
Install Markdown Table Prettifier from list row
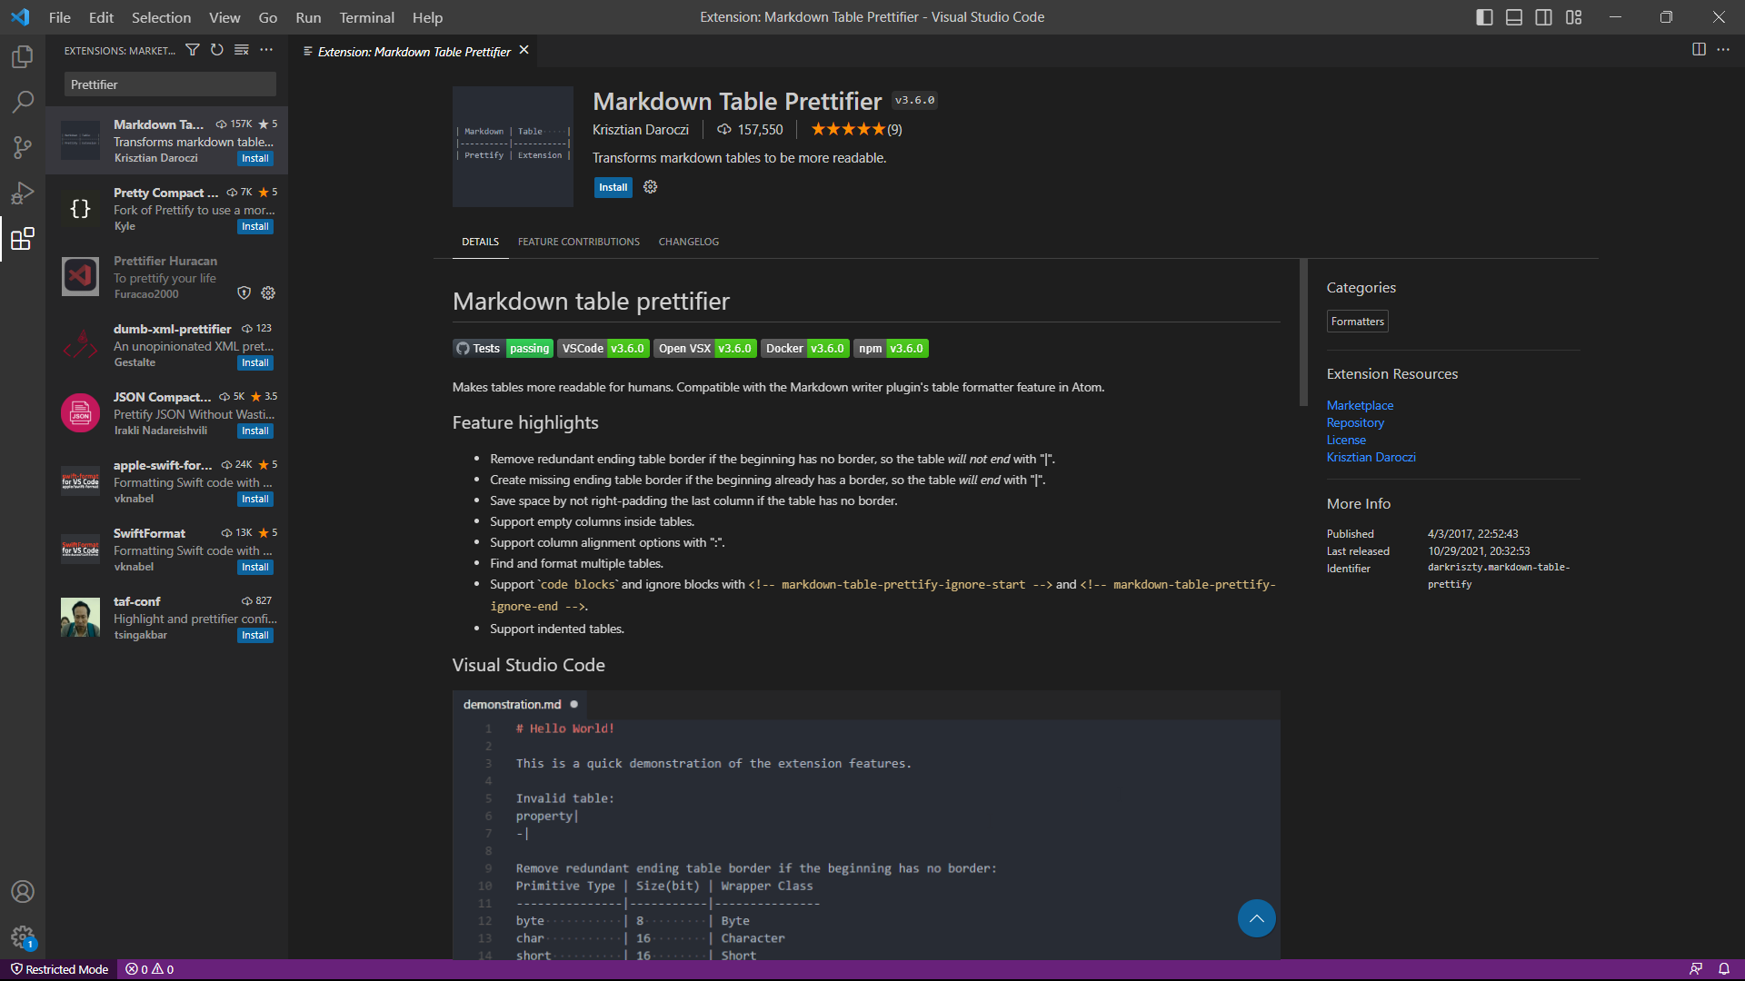point(255,159)
